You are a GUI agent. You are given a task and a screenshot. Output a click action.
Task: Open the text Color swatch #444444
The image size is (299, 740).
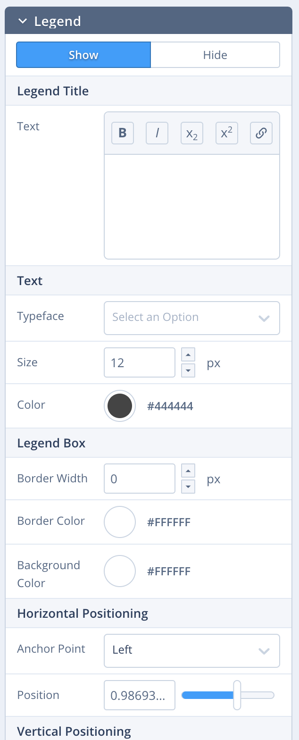click(x=120, y=406)
